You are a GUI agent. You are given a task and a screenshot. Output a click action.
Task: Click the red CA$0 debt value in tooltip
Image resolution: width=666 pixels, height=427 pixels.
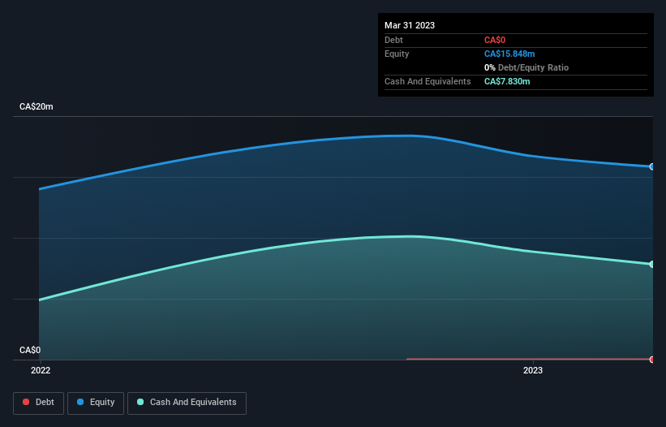pos(495,40)
